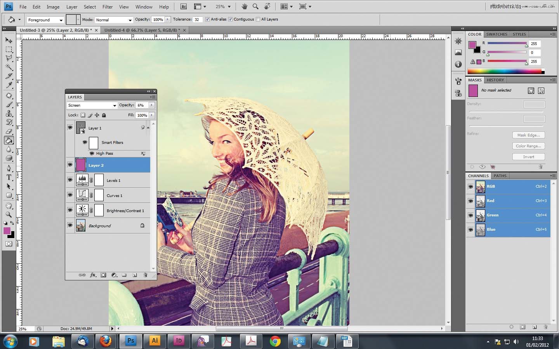Hide the Curves 1 layer

click(x=70, y=195)
